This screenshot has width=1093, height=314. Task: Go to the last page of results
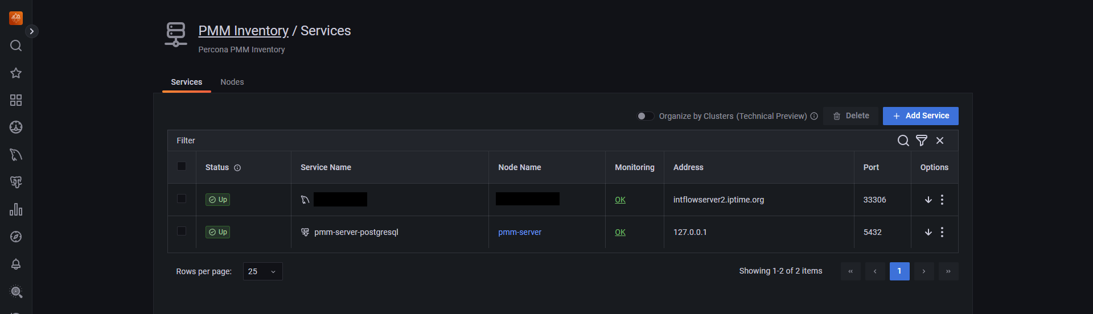pos(948,271)
